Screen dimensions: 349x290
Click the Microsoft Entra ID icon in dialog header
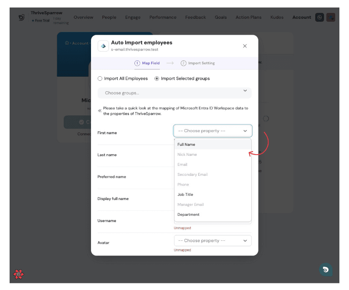point(103,46)
